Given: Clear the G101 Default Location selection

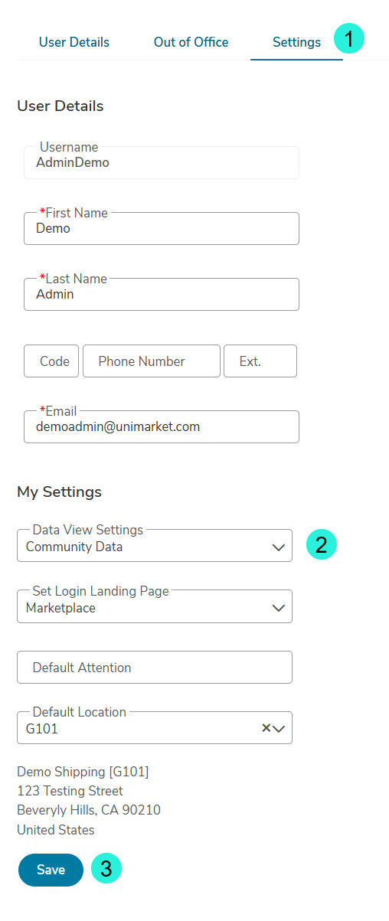Looking at the screenshot, I should 266,728.
